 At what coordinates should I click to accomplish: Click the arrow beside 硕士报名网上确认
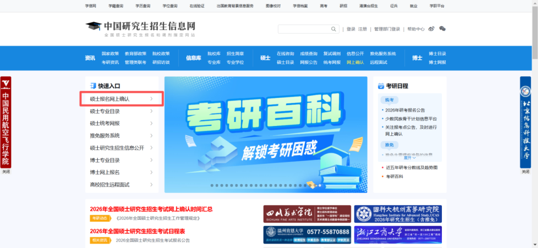151,99
